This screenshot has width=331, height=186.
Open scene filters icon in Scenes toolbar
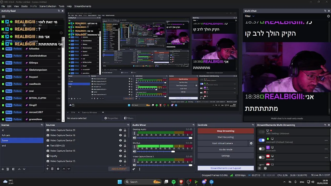13,169
